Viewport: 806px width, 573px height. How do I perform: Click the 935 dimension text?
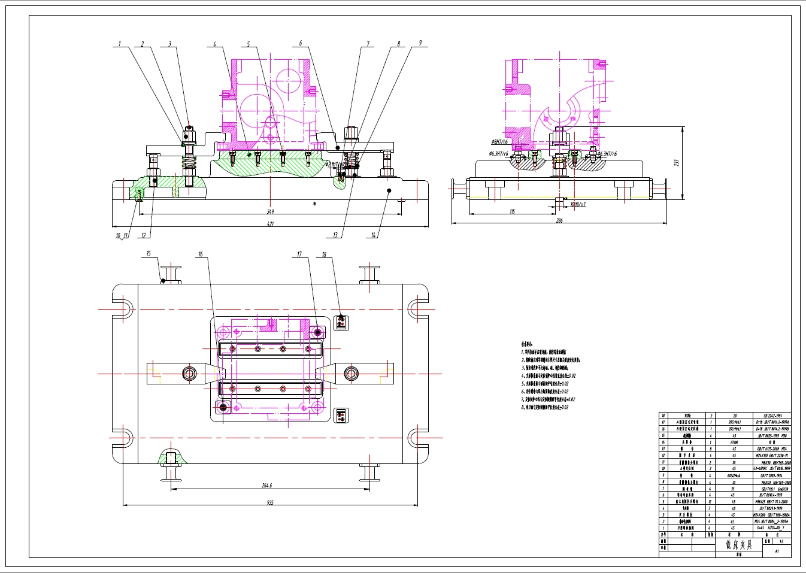click(270, 503)
